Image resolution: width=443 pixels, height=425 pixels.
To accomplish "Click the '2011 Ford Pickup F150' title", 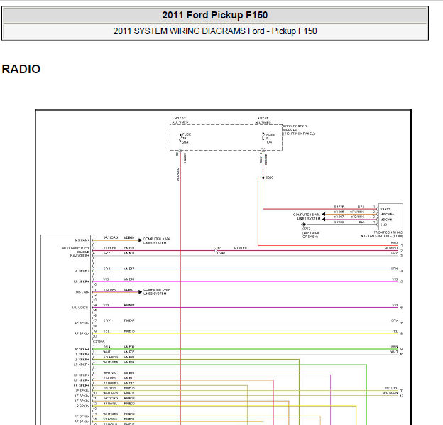I will (214, 15).
